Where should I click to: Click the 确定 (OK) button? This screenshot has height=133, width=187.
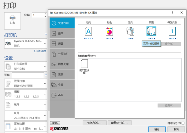[157, 129]
